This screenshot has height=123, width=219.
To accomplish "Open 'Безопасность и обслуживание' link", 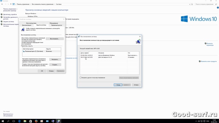I will (8, 115).
